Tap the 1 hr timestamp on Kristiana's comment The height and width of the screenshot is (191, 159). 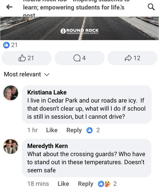(33, 130)
